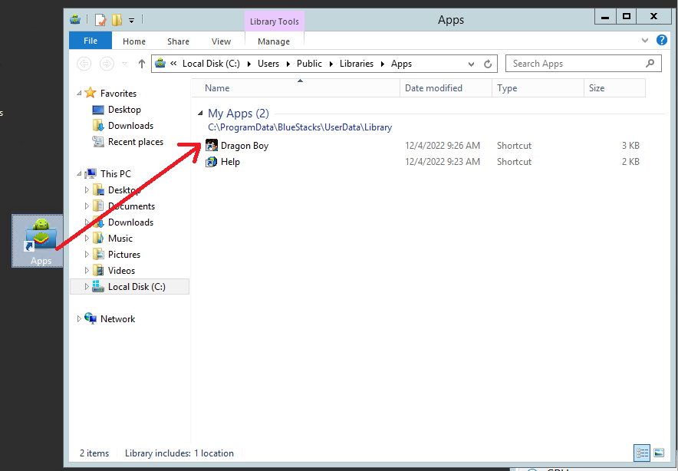Viewport: 678px width, 471px height.
Task: Click the Favorites star icon
Action: pos(91,93)
